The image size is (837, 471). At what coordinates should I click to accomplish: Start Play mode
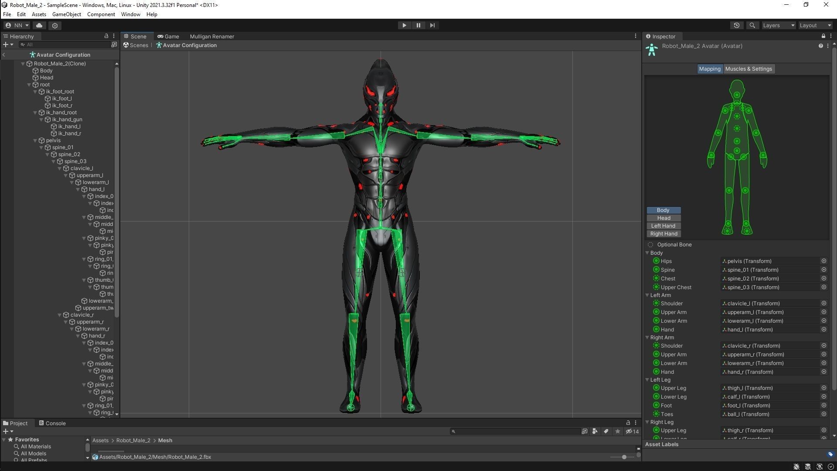click(404, 25)
